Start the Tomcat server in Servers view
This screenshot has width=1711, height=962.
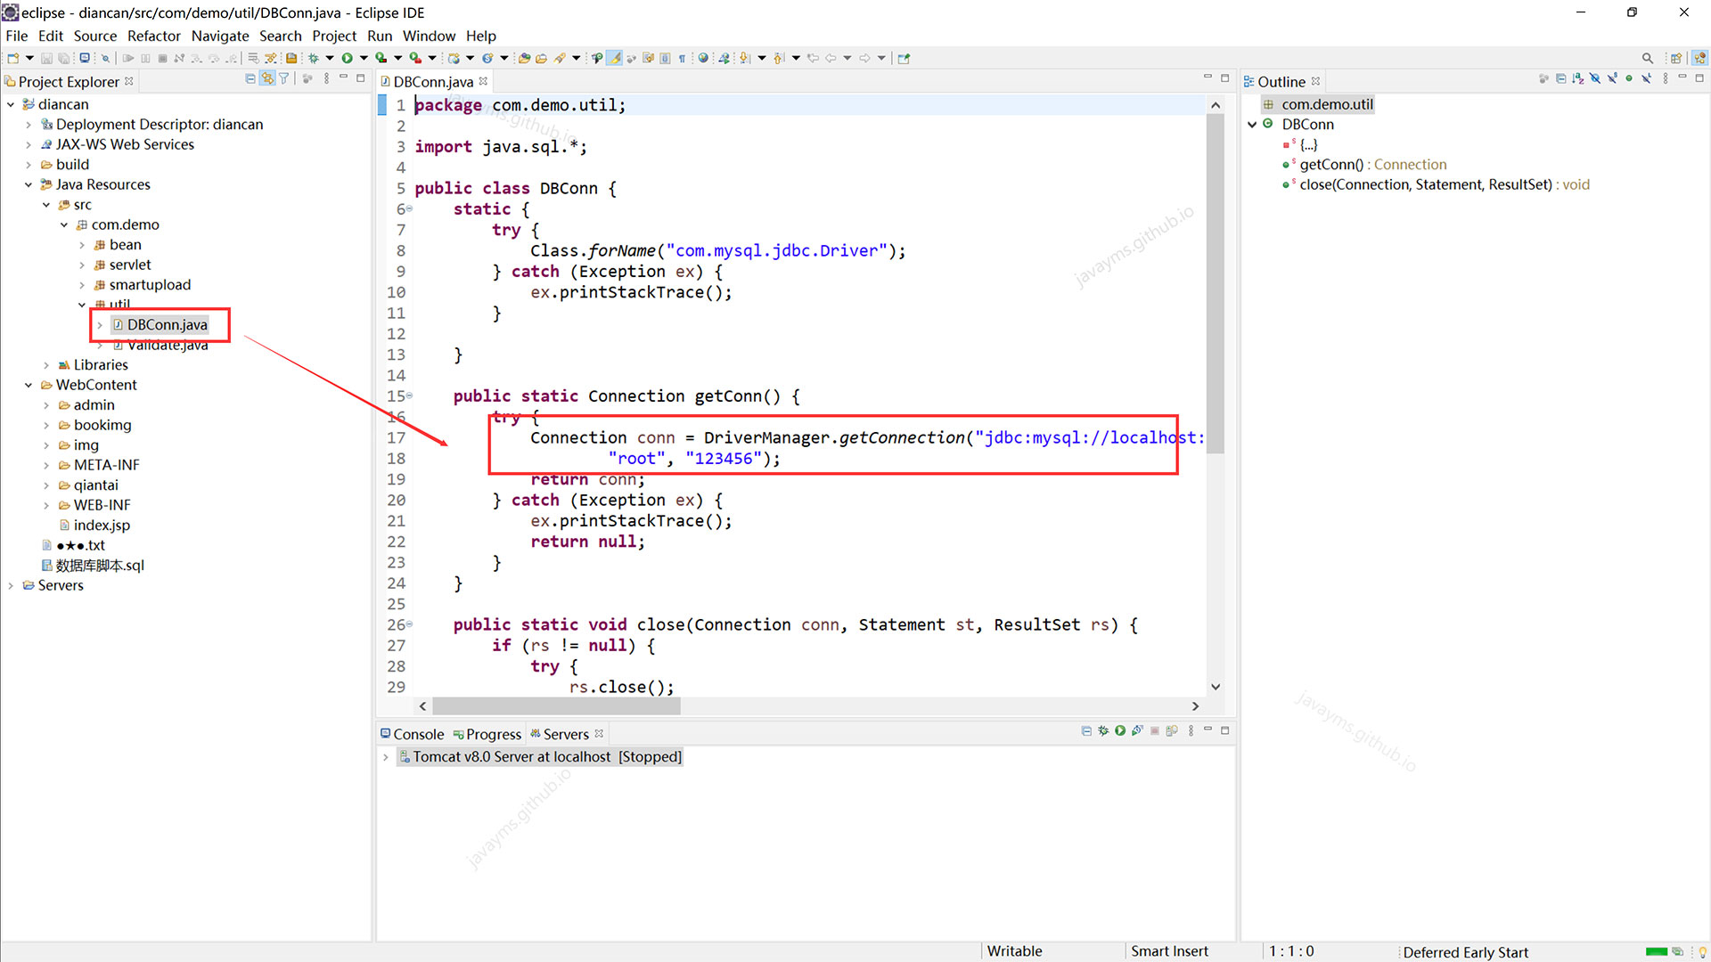point(1120,730)
